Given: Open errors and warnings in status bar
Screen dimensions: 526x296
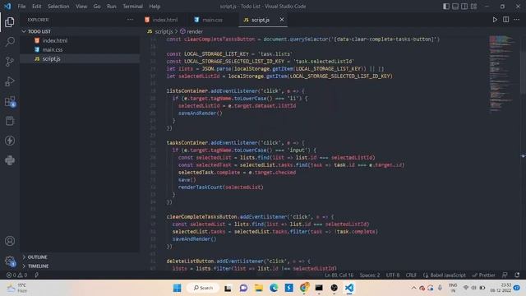Looking at the screenshot, I should (16, 275).
